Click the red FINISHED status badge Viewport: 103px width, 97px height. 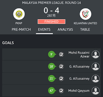pyautogui.click(x=51, y=21)
